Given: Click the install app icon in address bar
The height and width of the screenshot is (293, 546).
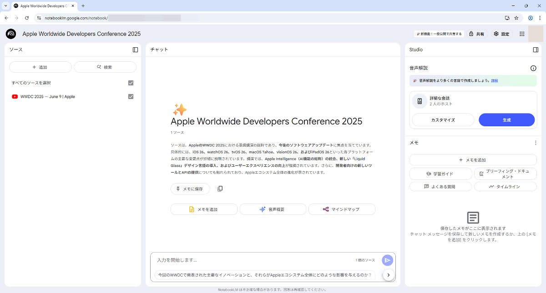Looking at the screenshot, I should (x=507, y=18).
